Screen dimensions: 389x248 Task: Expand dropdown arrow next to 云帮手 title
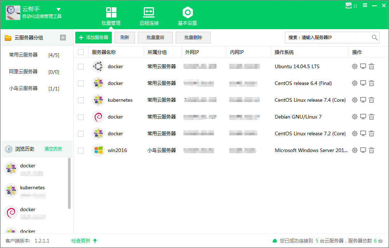pyautogui.click(x=59, y=9)
